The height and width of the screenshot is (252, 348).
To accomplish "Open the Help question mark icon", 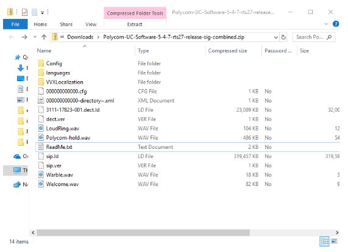I will (336, 24).
